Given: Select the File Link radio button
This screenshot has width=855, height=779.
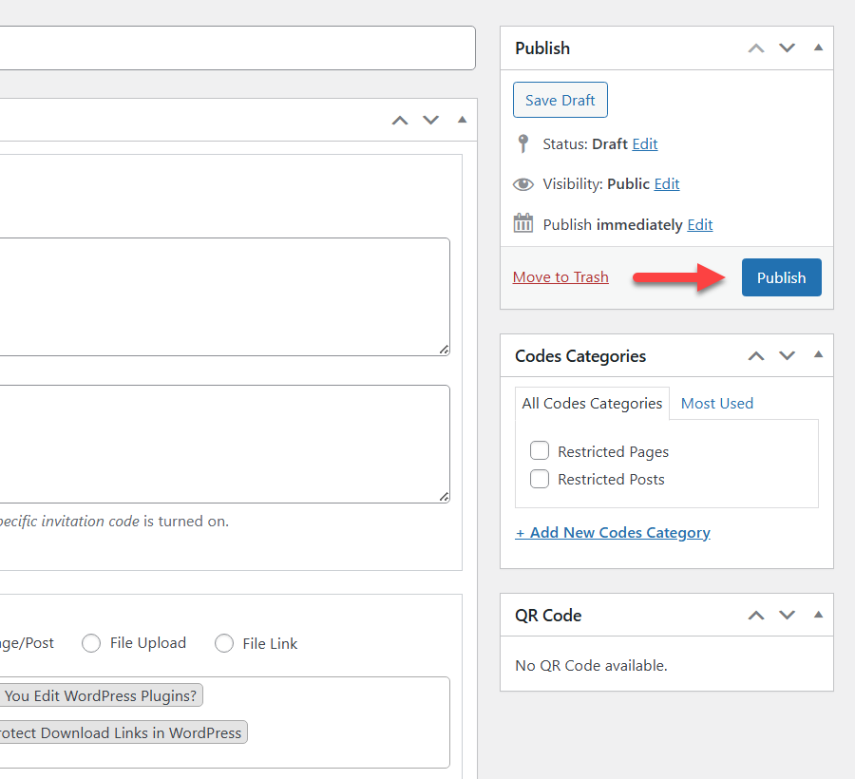Looking at the screenshot, I should pos(224,643).
